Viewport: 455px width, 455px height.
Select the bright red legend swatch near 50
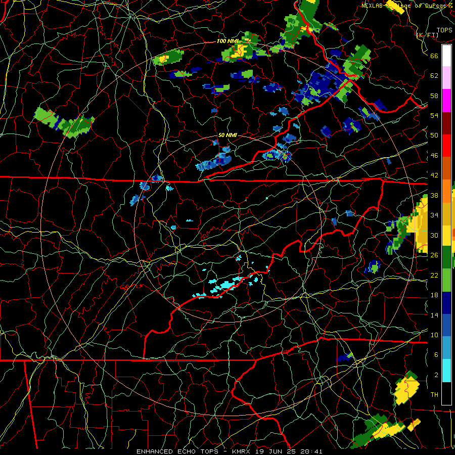(x=446, y=146)
